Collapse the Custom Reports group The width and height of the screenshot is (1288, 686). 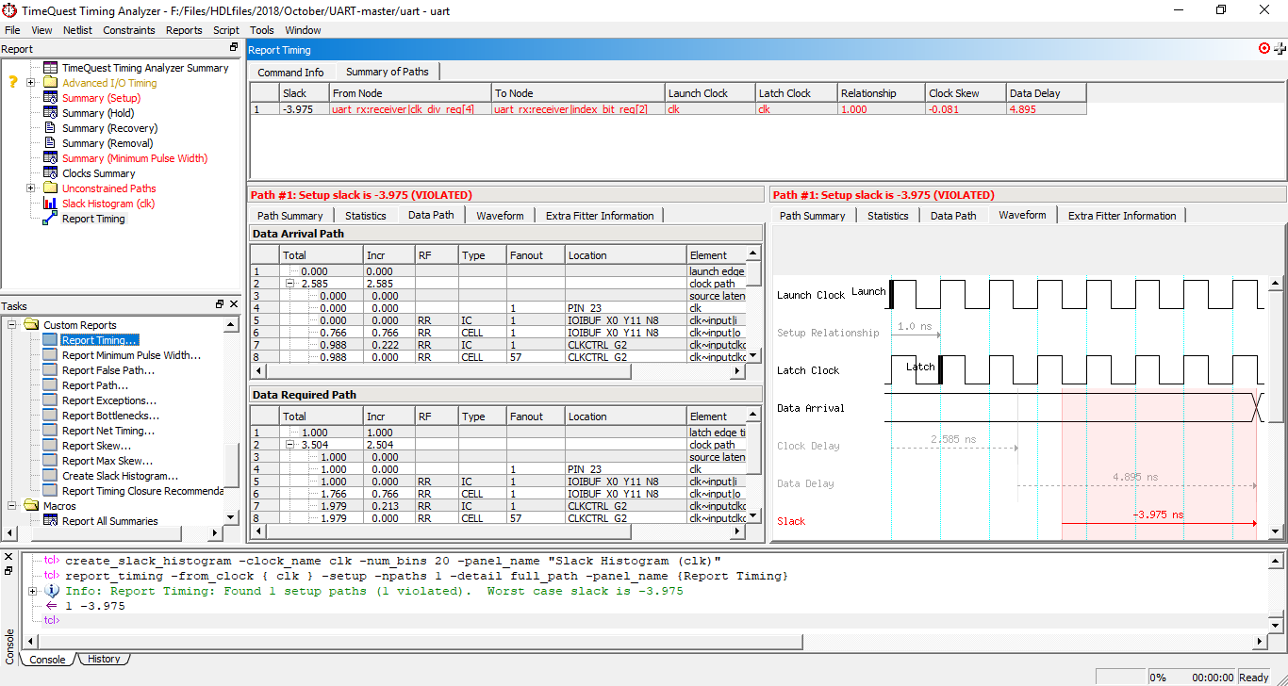[13, 325]
